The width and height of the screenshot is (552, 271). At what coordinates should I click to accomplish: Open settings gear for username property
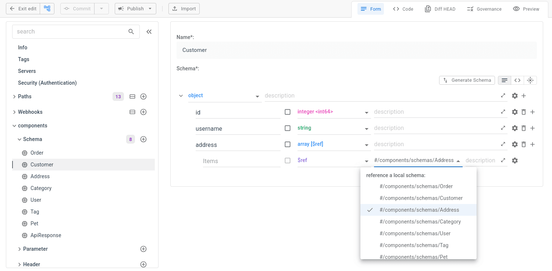[x=515, y=128]
